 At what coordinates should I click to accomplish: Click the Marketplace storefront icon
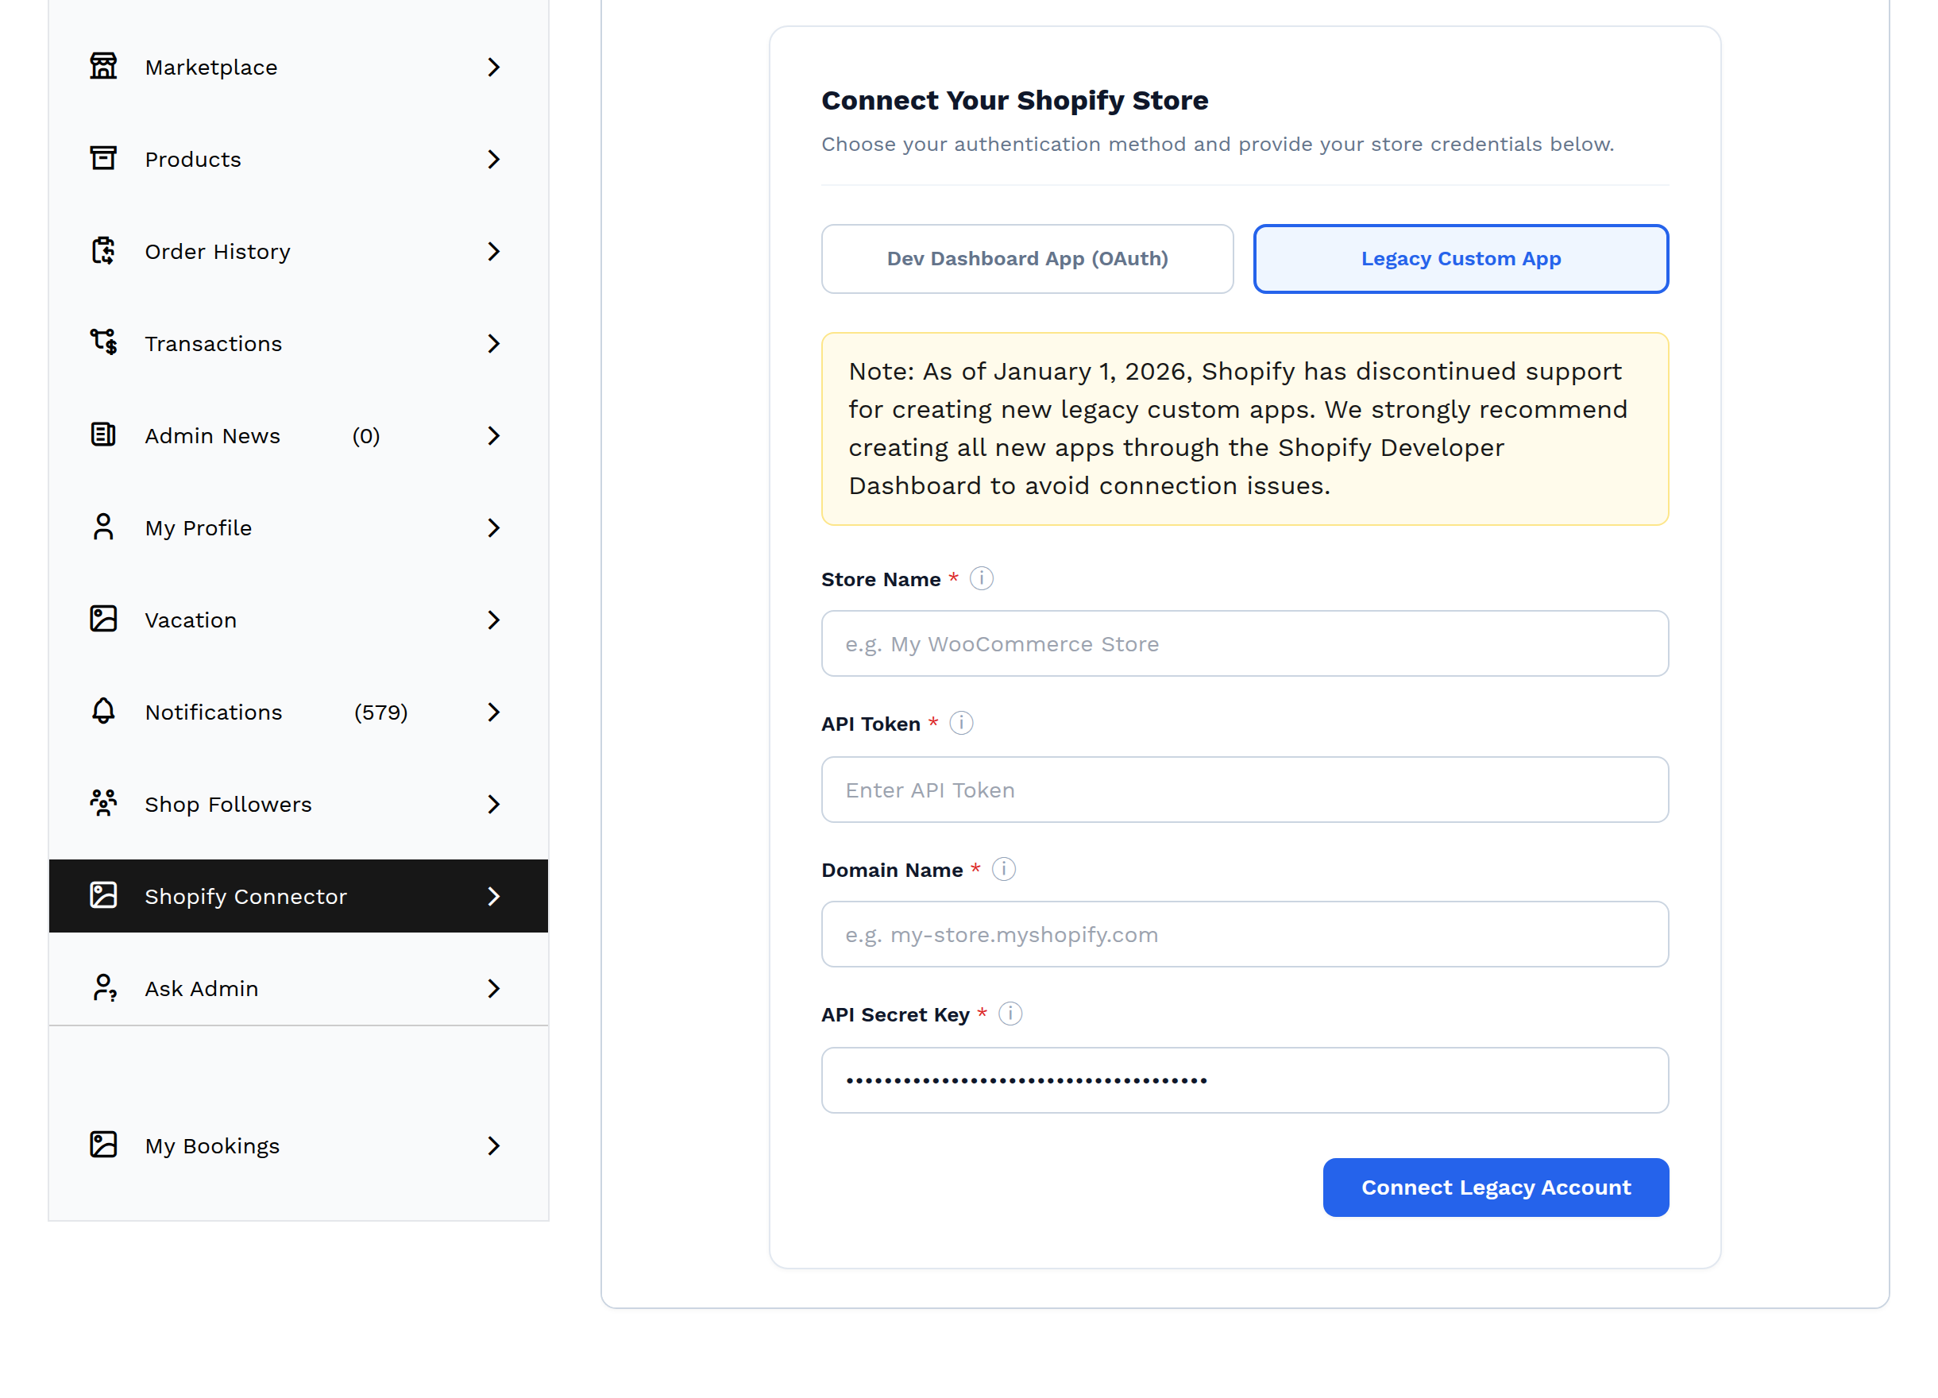click(103, 67)
